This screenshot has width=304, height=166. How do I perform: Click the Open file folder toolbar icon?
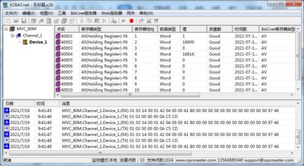[16, 21]
